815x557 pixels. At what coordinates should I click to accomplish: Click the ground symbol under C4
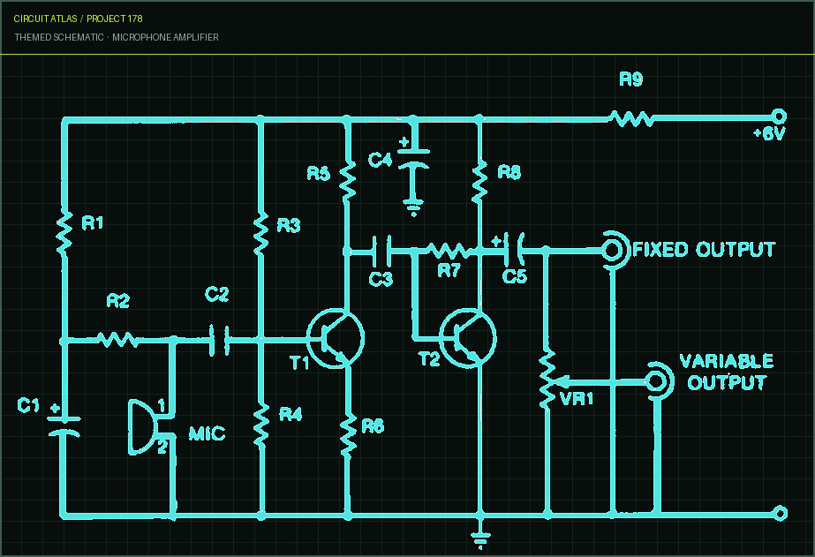(x=413, y=207)
